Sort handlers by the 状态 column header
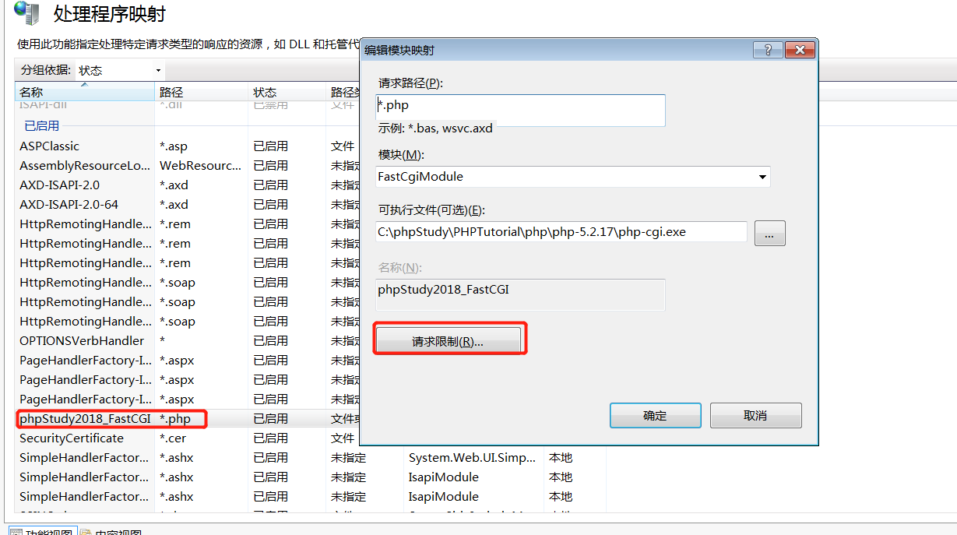 [265, 91]
